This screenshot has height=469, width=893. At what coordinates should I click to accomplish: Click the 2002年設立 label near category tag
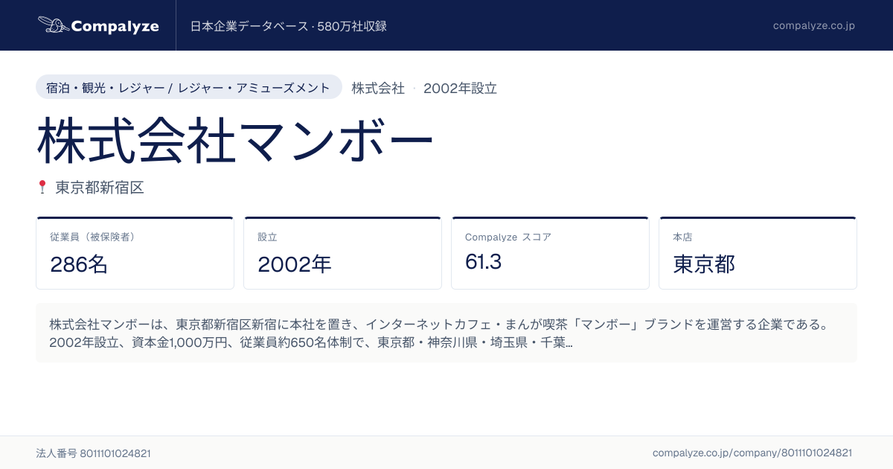(x=460, y=88)
